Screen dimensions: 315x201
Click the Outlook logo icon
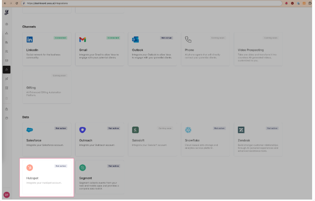(x=135, y=40)
